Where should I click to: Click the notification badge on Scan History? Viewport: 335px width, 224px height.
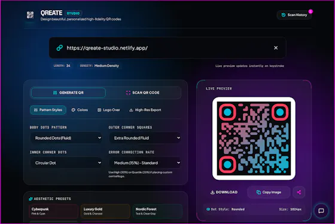click(310, 11)
